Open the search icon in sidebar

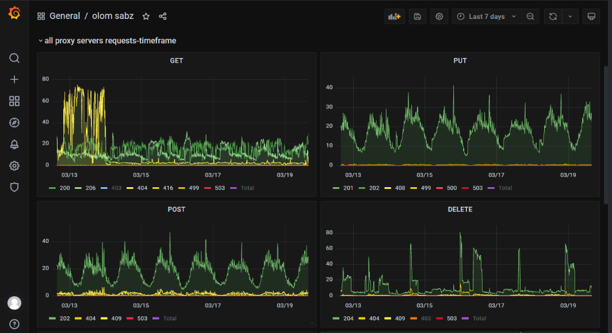click(14, 58)
